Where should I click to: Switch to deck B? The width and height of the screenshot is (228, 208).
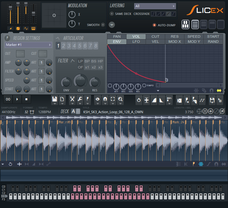click(78, 111)
